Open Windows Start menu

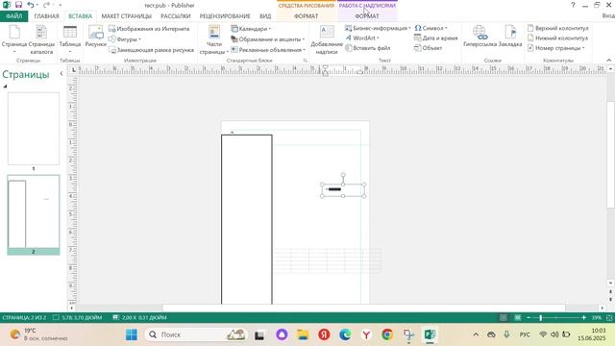132,334
